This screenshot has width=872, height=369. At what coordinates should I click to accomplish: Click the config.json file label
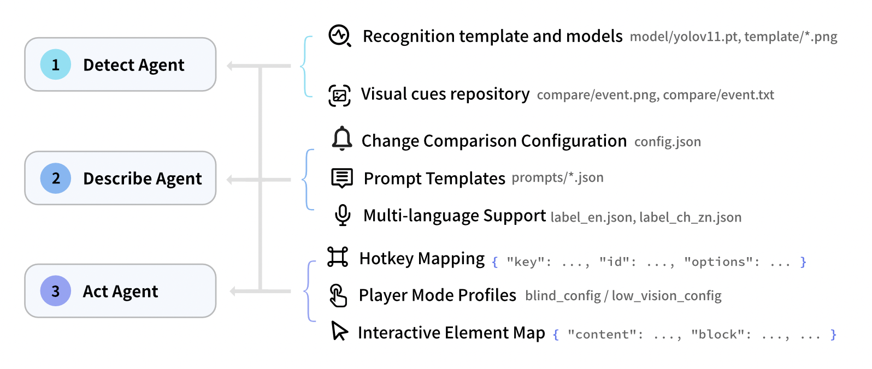click(667, 142)
